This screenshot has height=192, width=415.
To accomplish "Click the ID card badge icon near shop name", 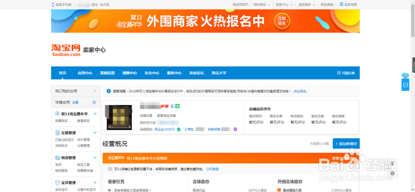I will pos(172,106).
